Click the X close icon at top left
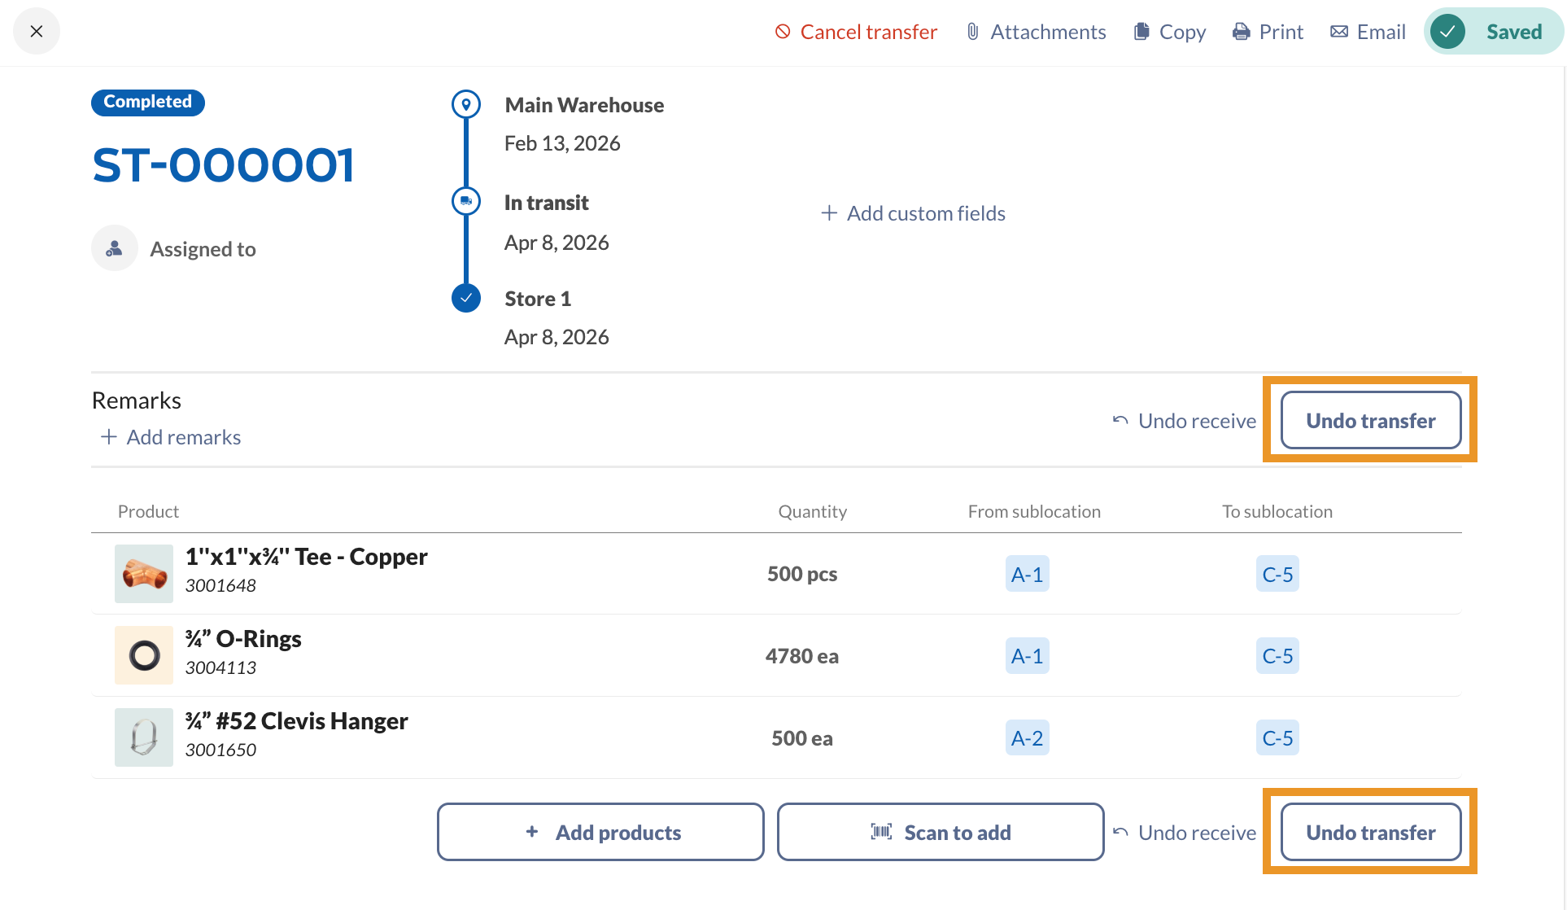This screenshot has width=1567, height=910. [37, 32]
